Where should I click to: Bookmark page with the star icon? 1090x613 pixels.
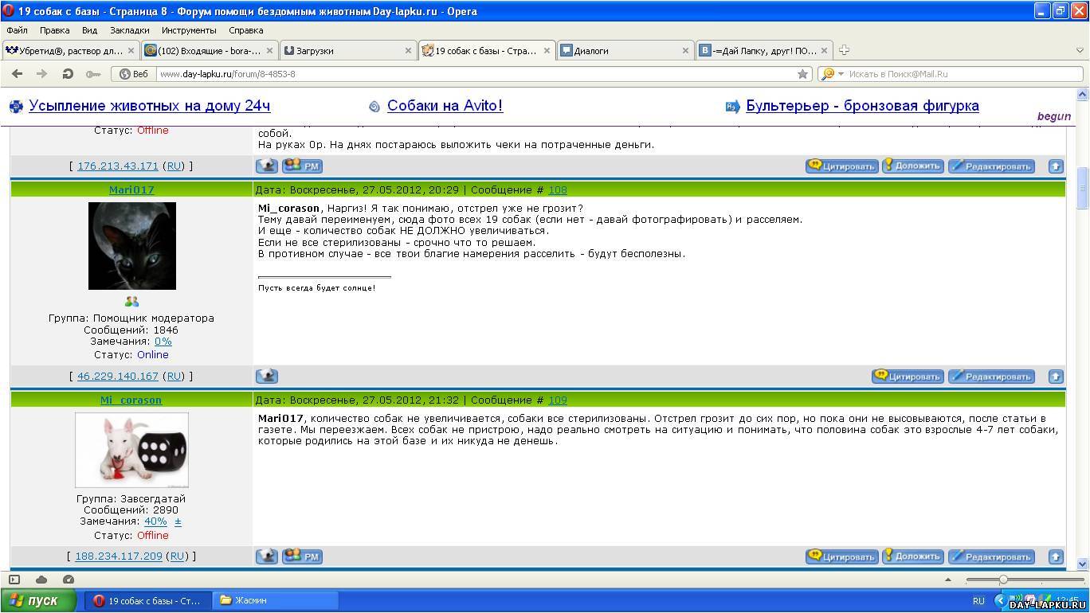click(x=802, y=74)
